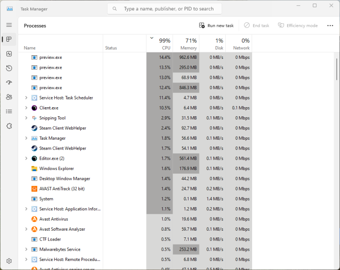Open Startup apps page icon
Screen dimensions: 340x270
tap(9, 82)
